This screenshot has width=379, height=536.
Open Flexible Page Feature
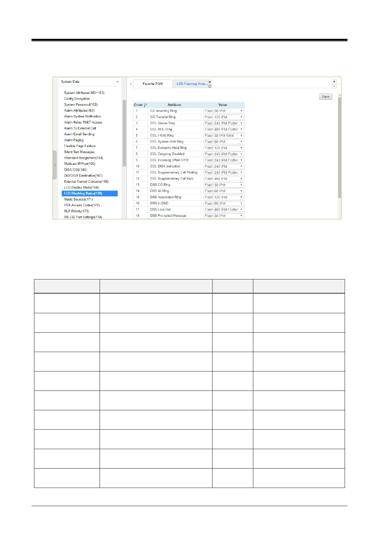pos(80,146)
